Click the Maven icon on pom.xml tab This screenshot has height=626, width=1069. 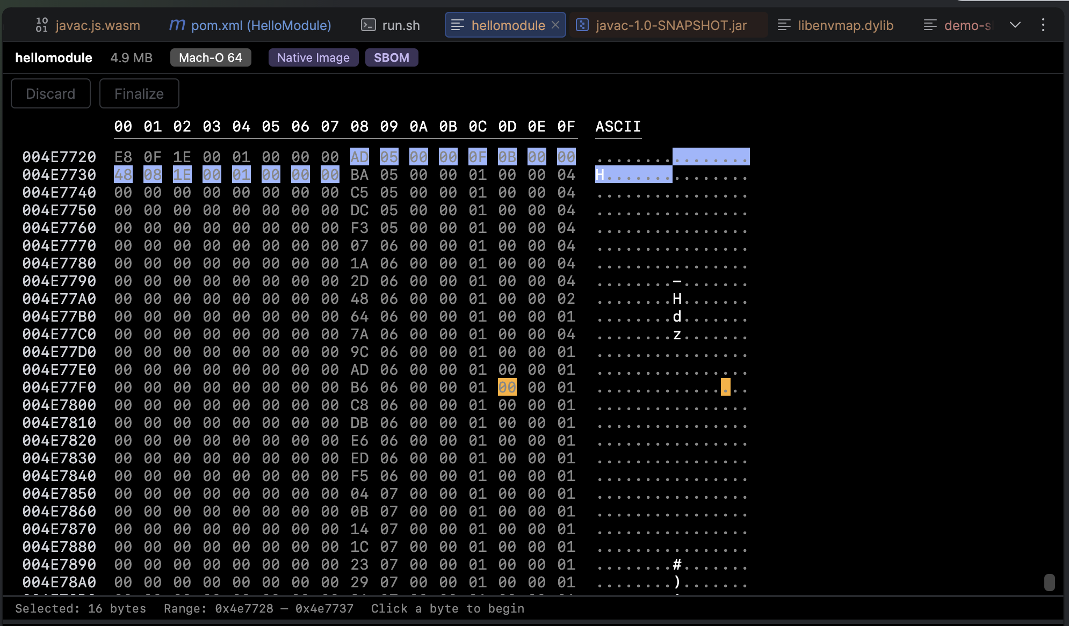point(177,25)
